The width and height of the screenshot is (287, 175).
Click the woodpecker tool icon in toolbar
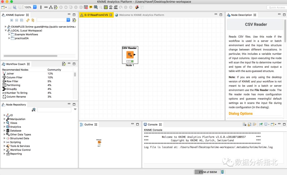137,7
